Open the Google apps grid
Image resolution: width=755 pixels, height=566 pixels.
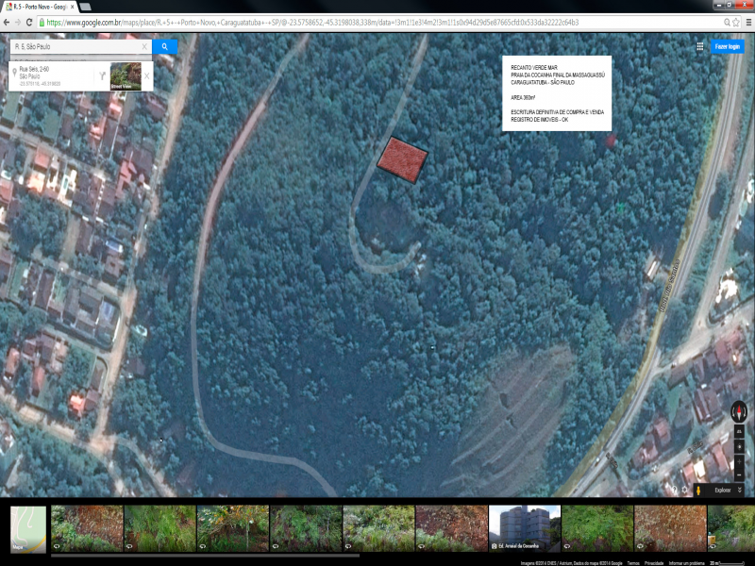[x=699, y=46]
